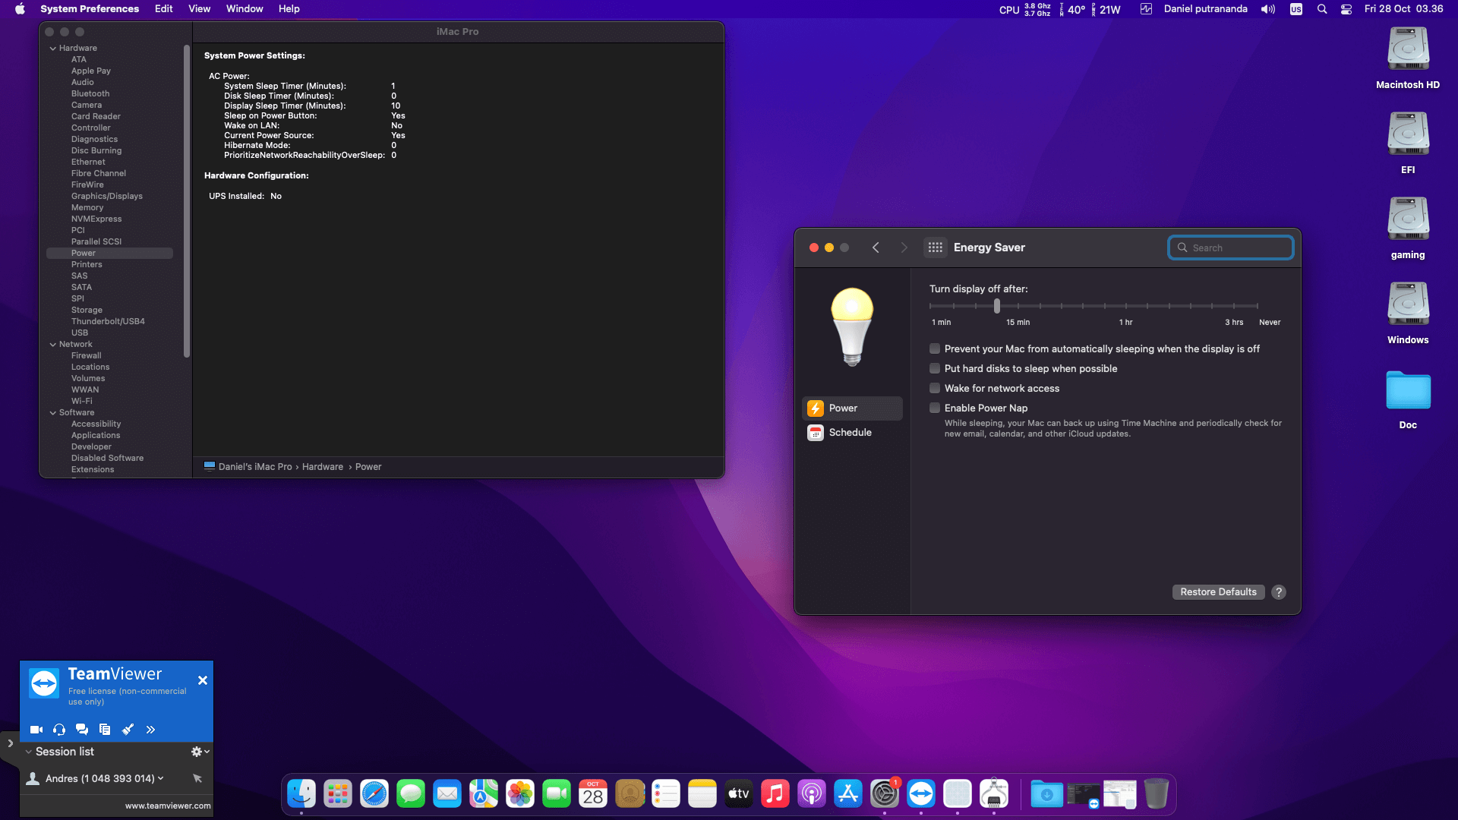
Task: Open Maps app in the Dock
Action: (x=484, y=794)
